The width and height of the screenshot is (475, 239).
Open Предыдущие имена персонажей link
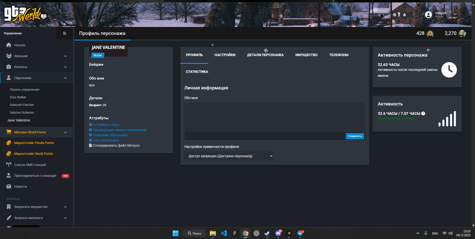pyautogui.click(x=119, y=130)
